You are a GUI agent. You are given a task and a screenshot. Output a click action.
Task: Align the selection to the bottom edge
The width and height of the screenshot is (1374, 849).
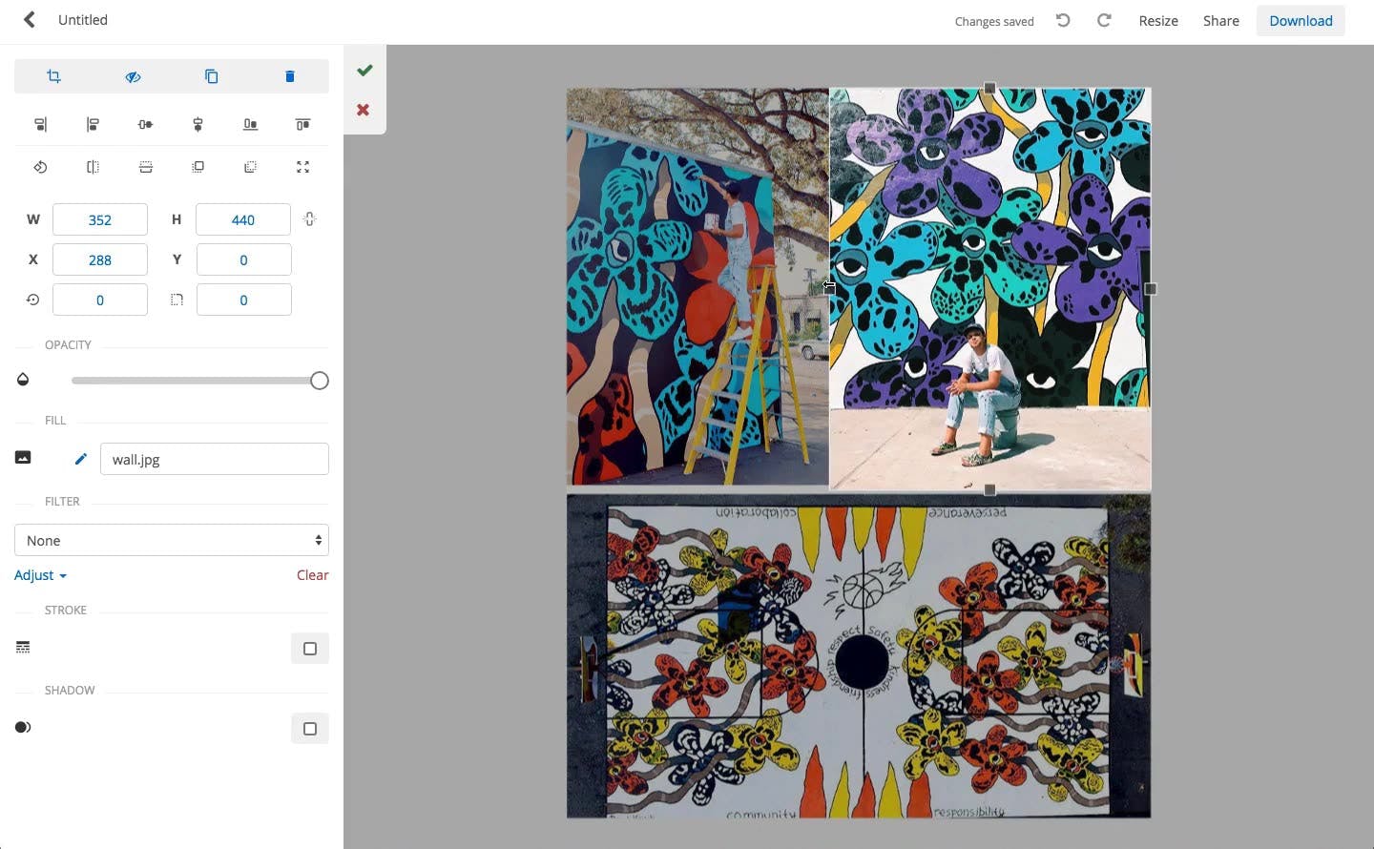point(250,124)
